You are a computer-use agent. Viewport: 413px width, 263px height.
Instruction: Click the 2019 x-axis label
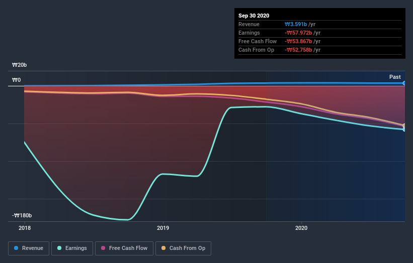(163, 228)
